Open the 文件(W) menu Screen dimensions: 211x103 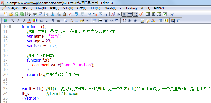coord(13,8)
